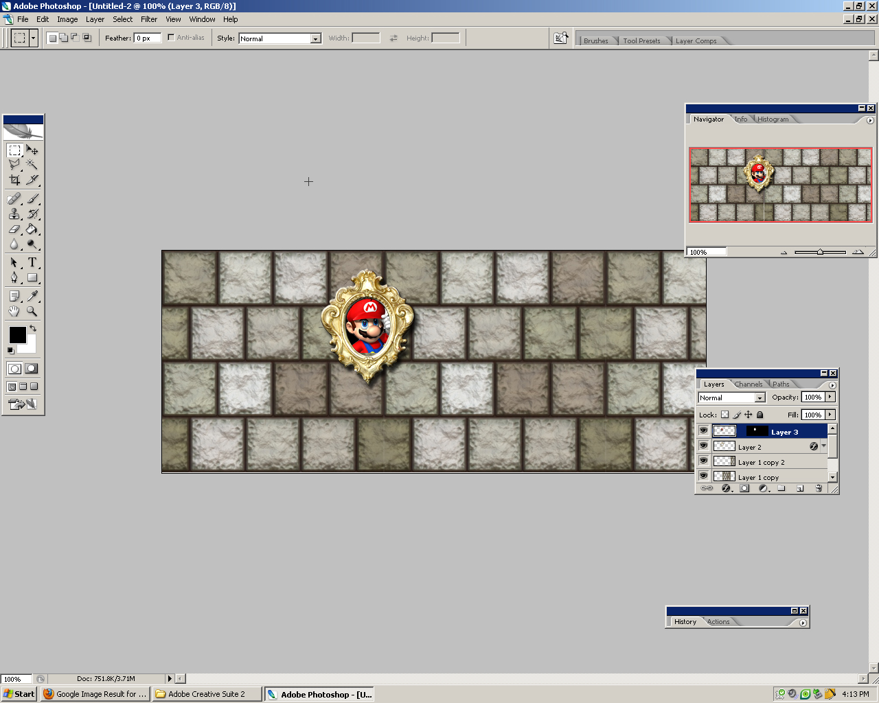Select the Zoom tool in toolbox
Screen dimensions: 879x703
tap(32, 311)
